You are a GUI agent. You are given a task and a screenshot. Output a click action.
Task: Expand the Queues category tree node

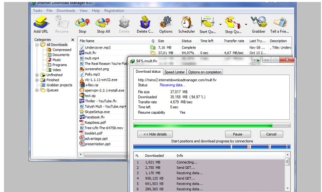click(x=37, y=90)
